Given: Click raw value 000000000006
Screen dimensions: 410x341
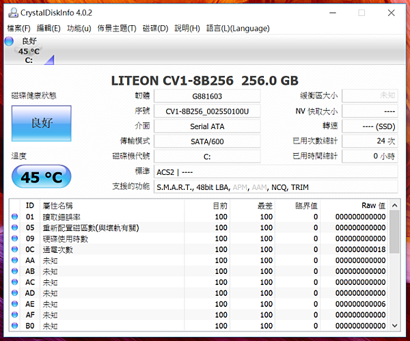Looking at the screenshot, I should point(360,304).
